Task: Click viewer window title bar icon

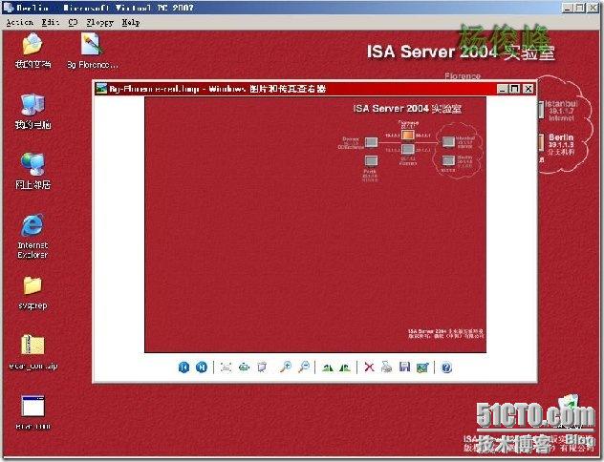Action: [x=101, y=89]
